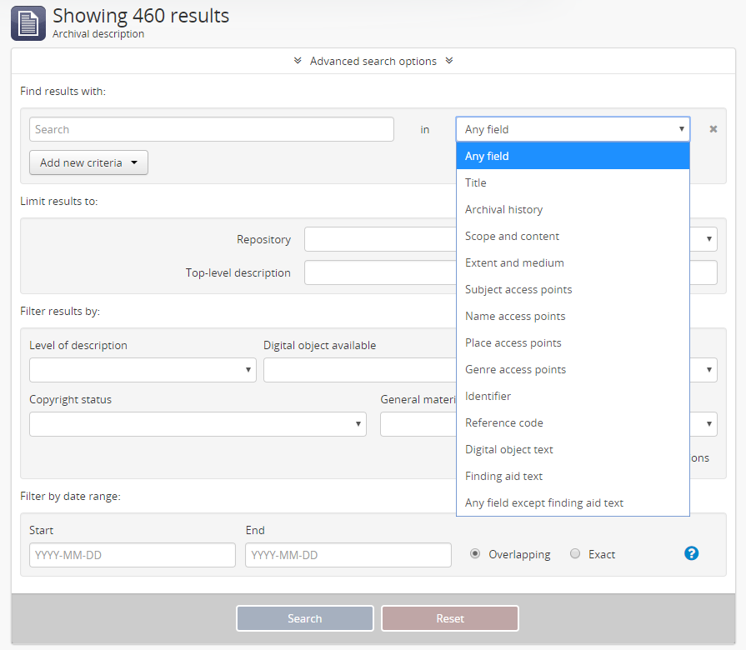Image resolution: width=746 pixels, height=650 pixels.
Task: Open date range help question mark icon
Action: pos(691,553)
